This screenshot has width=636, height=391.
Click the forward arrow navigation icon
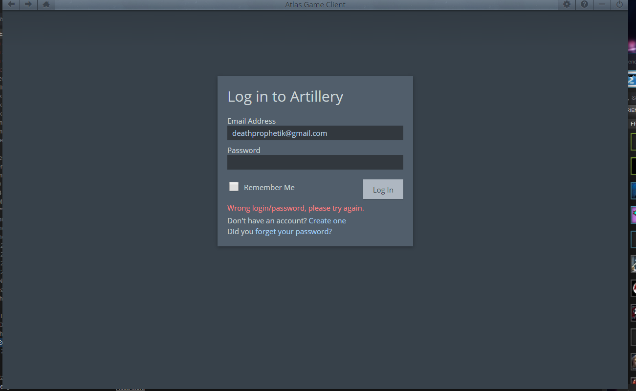click(28, 4)
